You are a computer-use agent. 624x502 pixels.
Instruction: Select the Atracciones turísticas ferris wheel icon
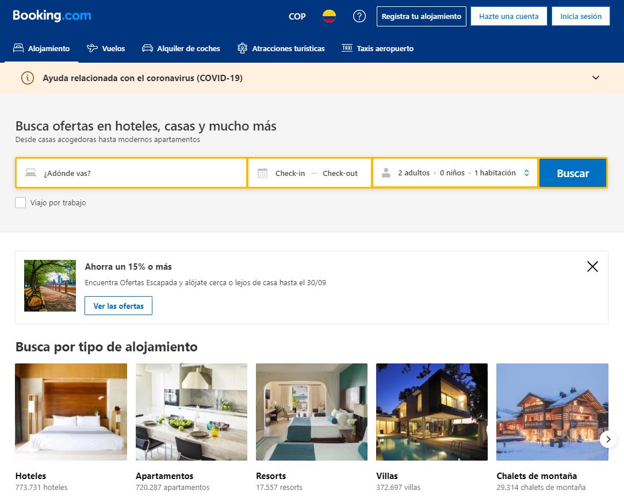pos(242,48)
